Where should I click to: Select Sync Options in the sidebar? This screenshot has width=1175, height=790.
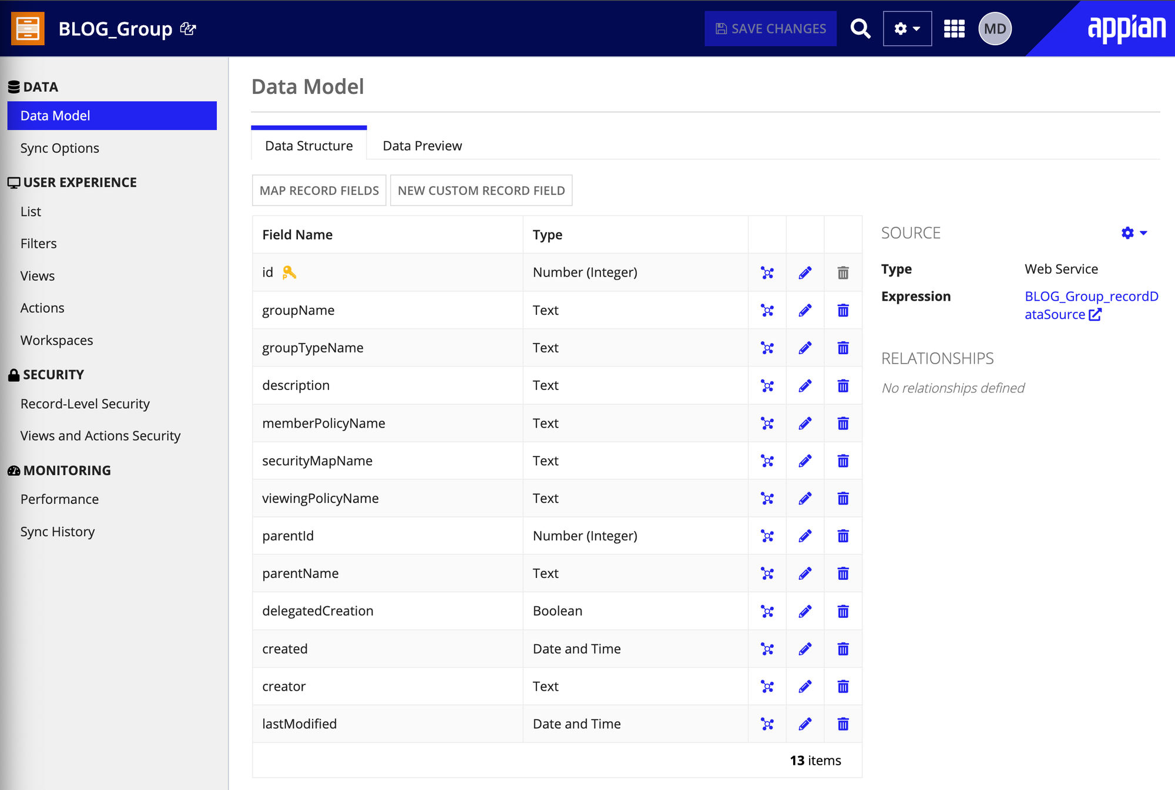pyautogui.click(x=59, y=148)
